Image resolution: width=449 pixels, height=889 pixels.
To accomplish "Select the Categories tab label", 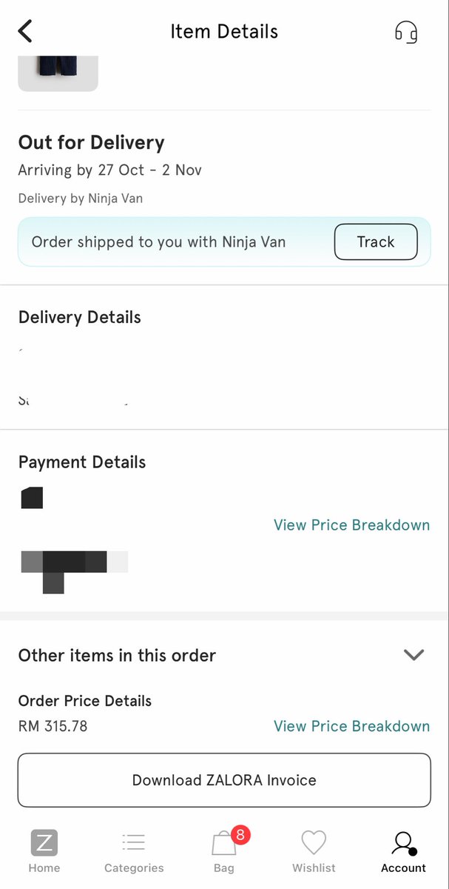I will [x=134, y=868].
